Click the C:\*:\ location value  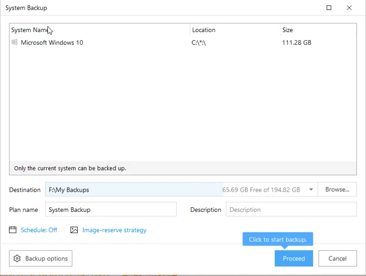click(x=199, y=43)
